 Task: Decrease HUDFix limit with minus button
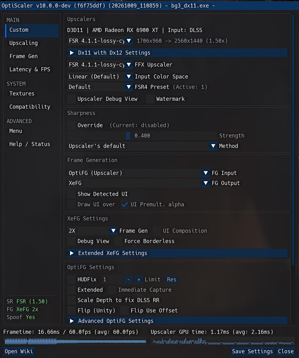[128, 279]
